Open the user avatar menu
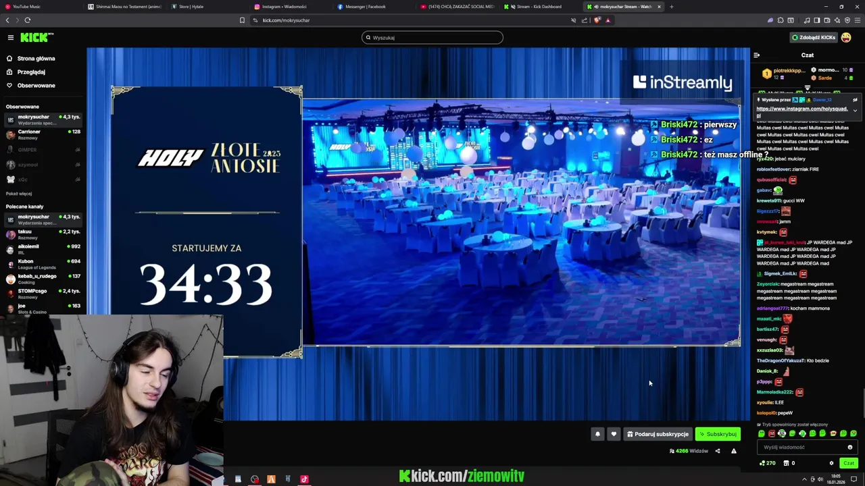Viewport: 865px width, 486px height. coord(846,38)
